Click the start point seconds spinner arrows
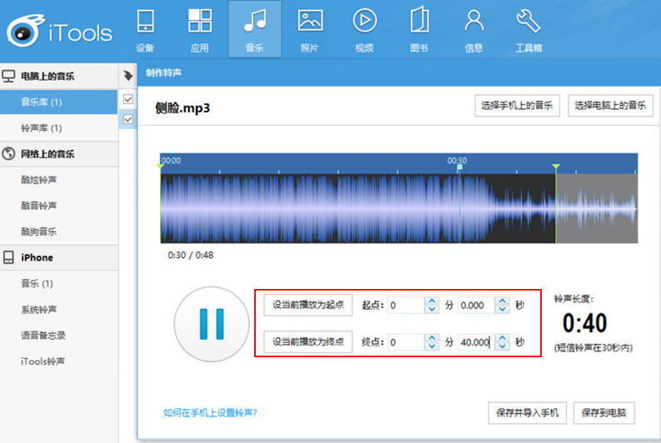Screen dimensions: 661x443 tap(502, 305)
